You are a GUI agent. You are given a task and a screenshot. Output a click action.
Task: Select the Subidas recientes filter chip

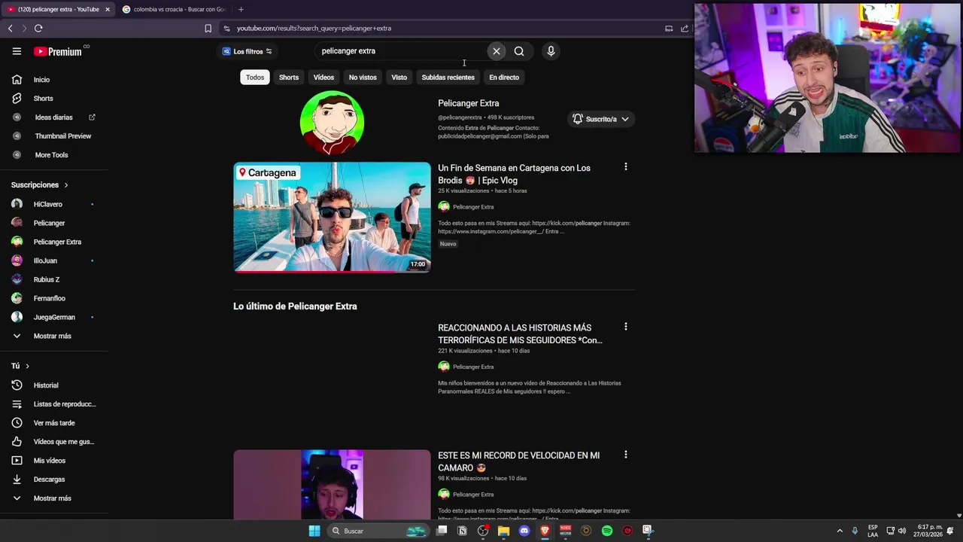pyautogui.click(x=448, y=78)
